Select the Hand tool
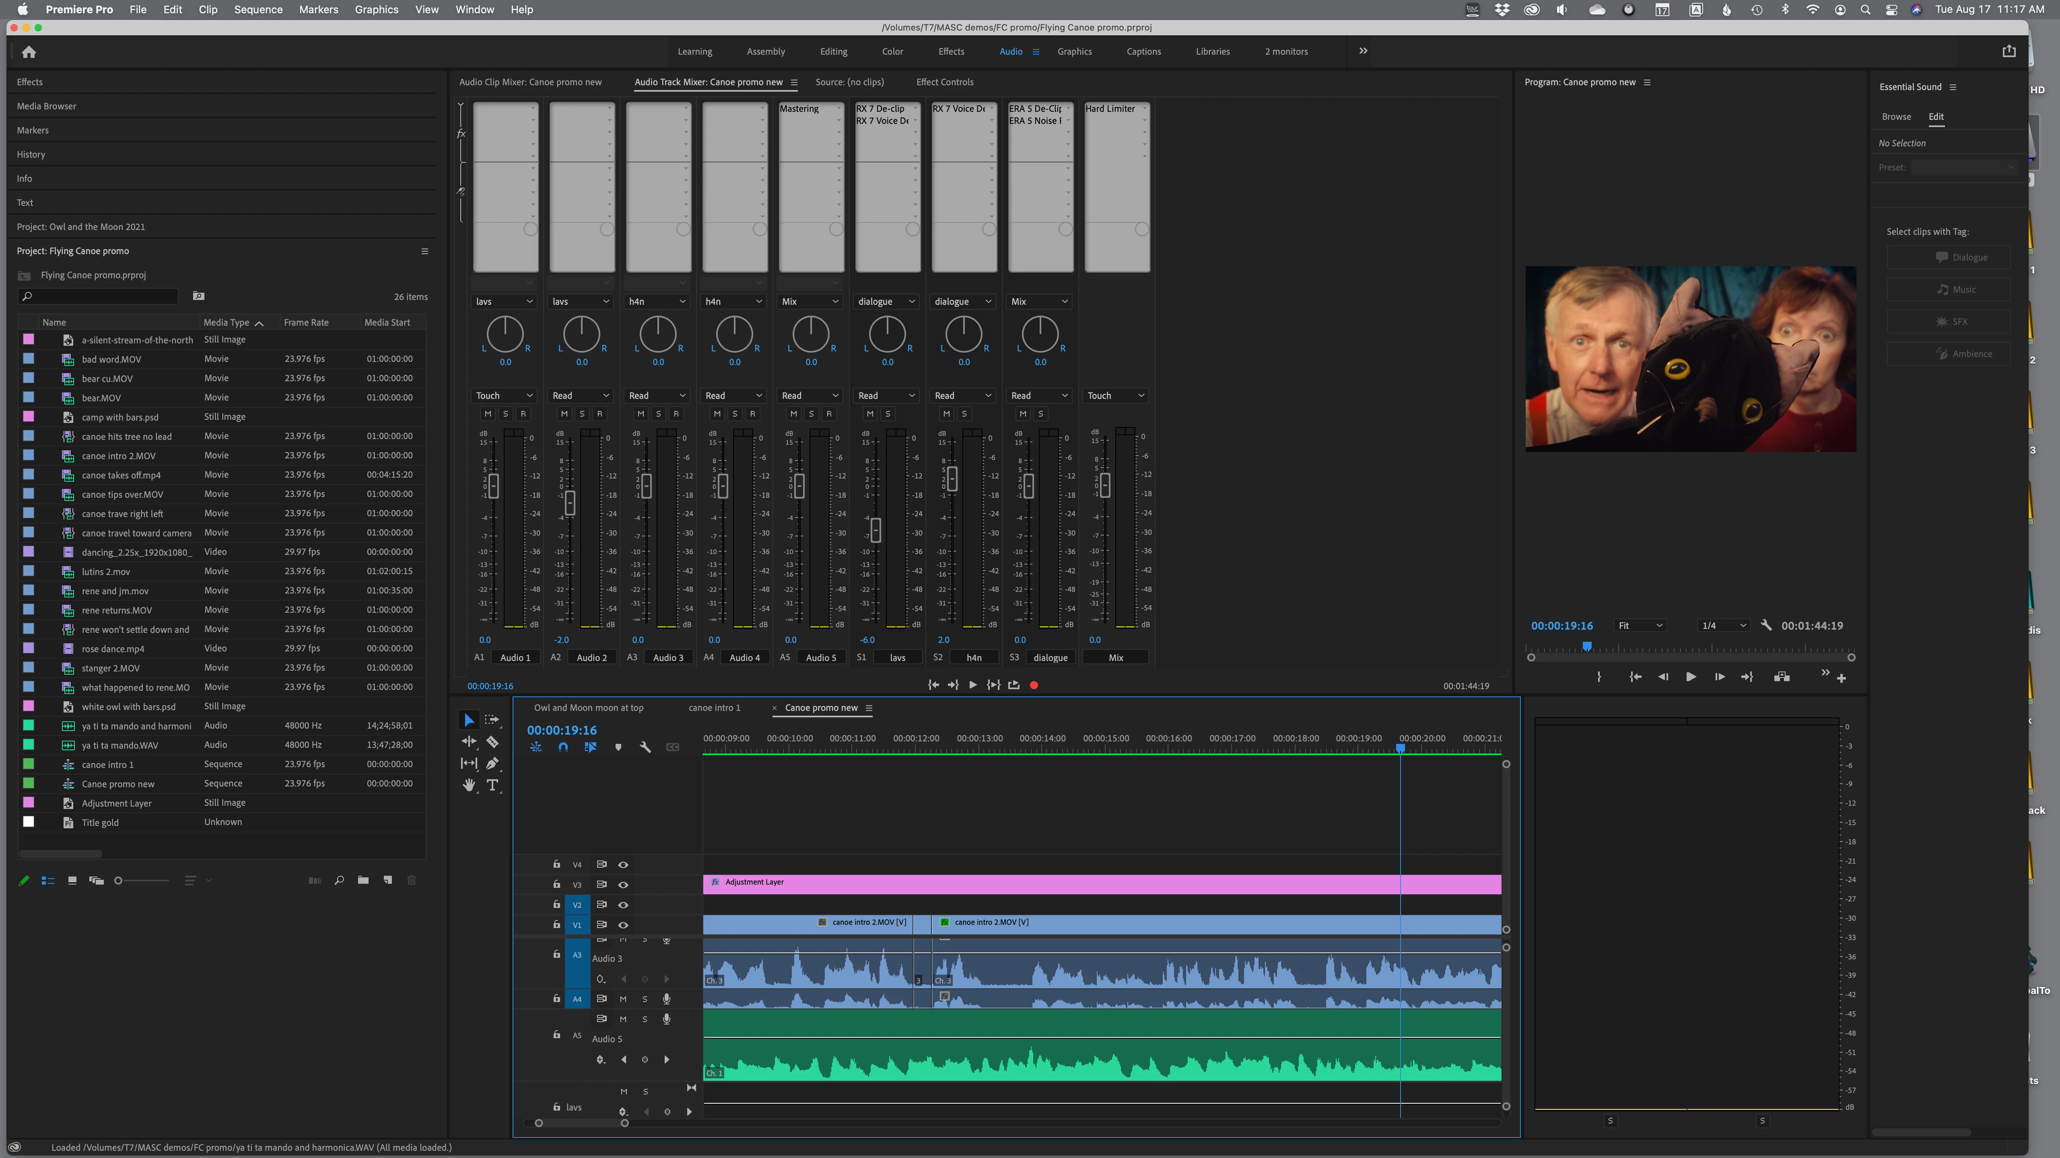This screenshot has height=1158, width=2060. click(x=469, y=785)
